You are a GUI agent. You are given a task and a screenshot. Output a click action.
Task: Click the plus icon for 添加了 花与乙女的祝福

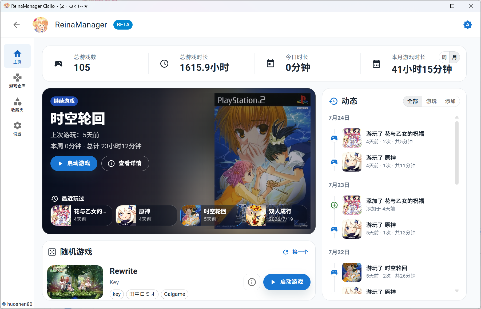(334, 205)
